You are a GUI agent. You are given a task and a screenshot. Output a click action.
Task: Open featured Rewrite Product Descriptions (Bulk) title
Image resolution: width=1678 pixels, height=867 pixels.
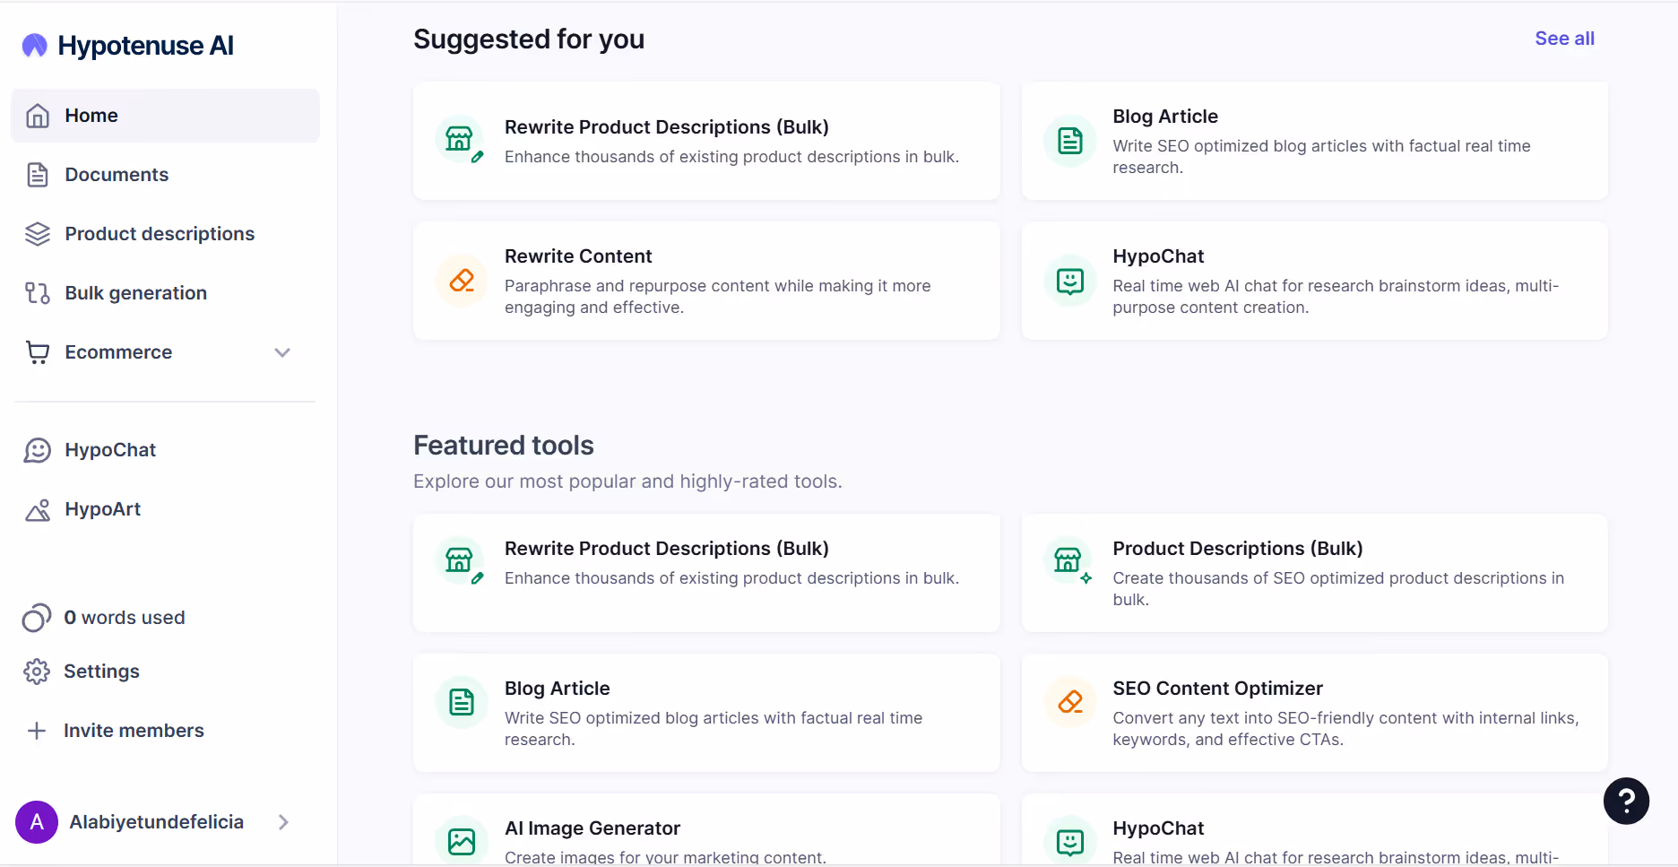(x=667, y=549)
